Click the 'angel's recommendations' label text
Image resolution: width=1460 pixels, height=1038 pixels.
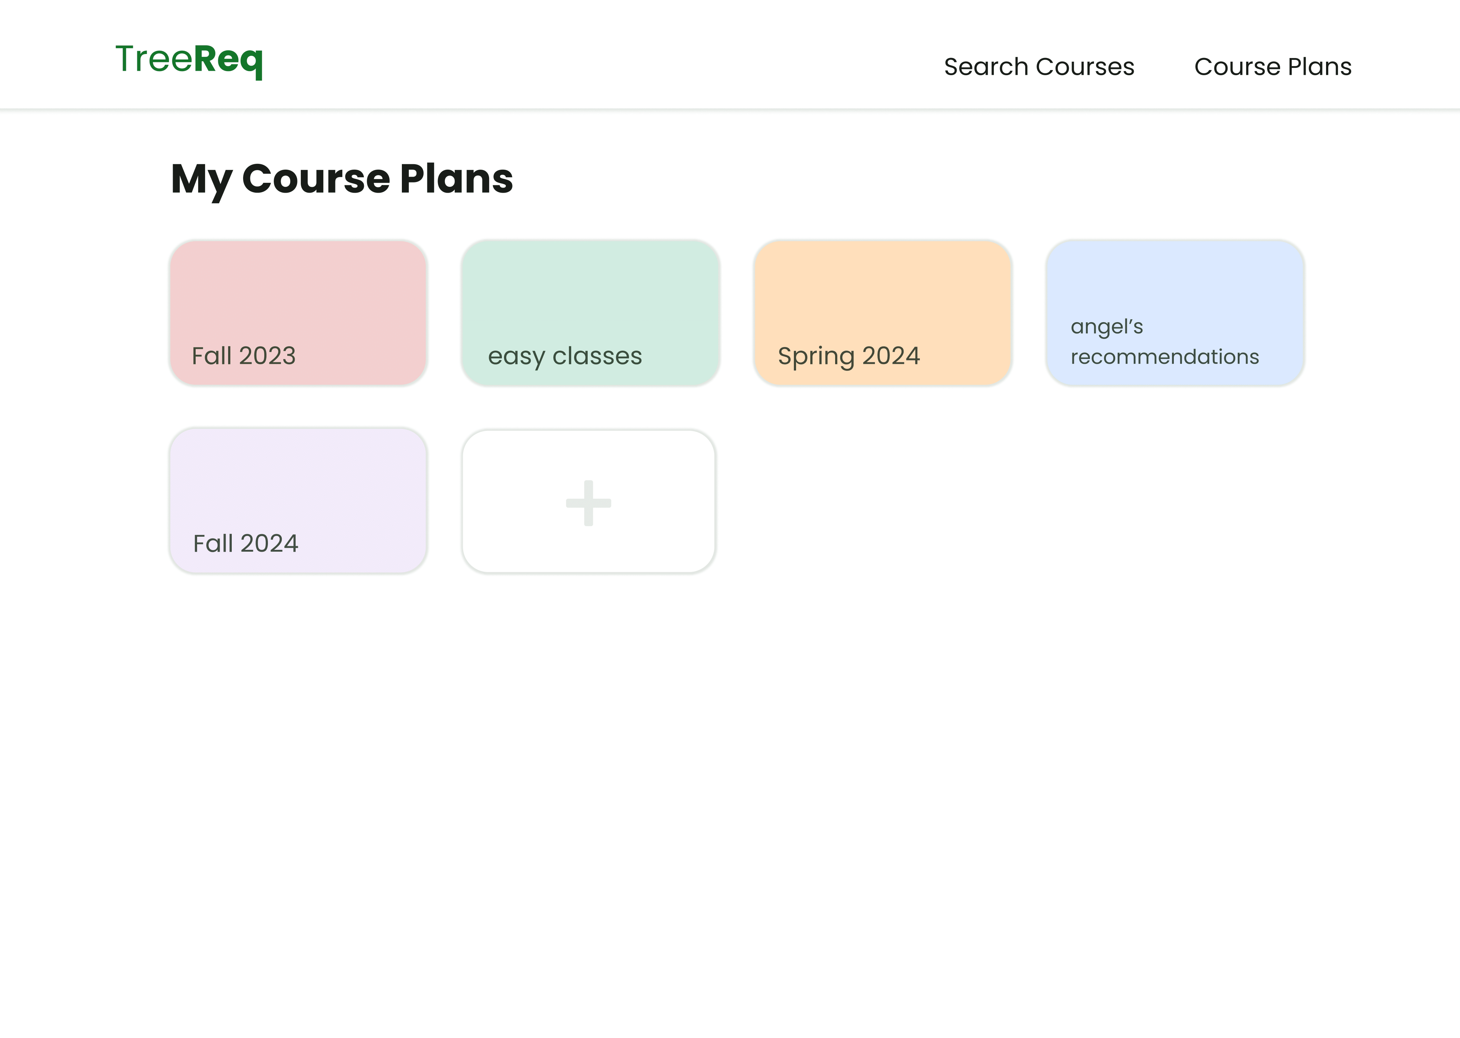pyautogui.click(x=1165, y=341)
